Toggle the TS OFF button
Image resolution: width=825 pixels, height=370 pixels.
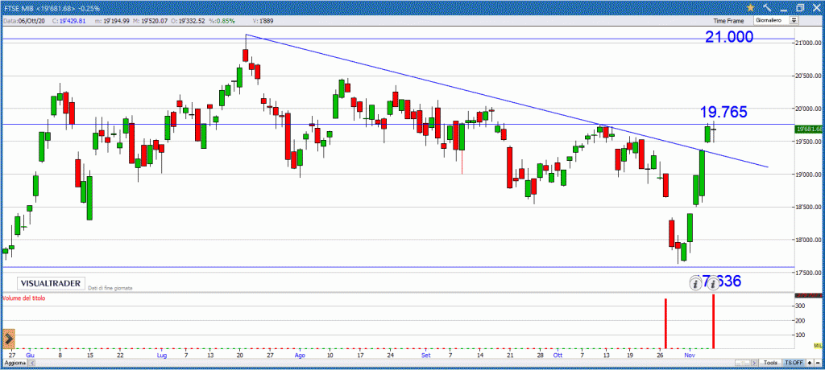pyautogui.click(x=794, y=363)
